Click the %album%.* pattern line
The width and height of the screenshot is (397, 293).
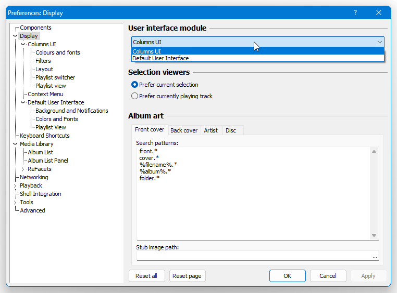pos(155,171)
